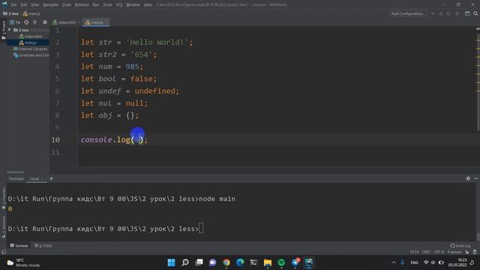Collapse the '2 less' project folder arrow
480x270 pixels.
[x=10, y=30]
